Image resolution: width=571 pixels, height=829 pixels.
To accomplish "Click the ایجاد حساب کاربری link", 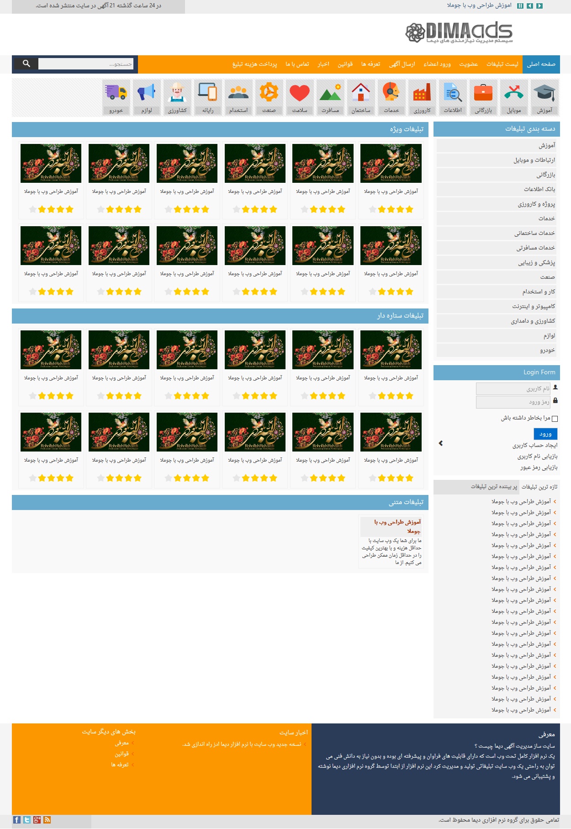I will [534, 445].
